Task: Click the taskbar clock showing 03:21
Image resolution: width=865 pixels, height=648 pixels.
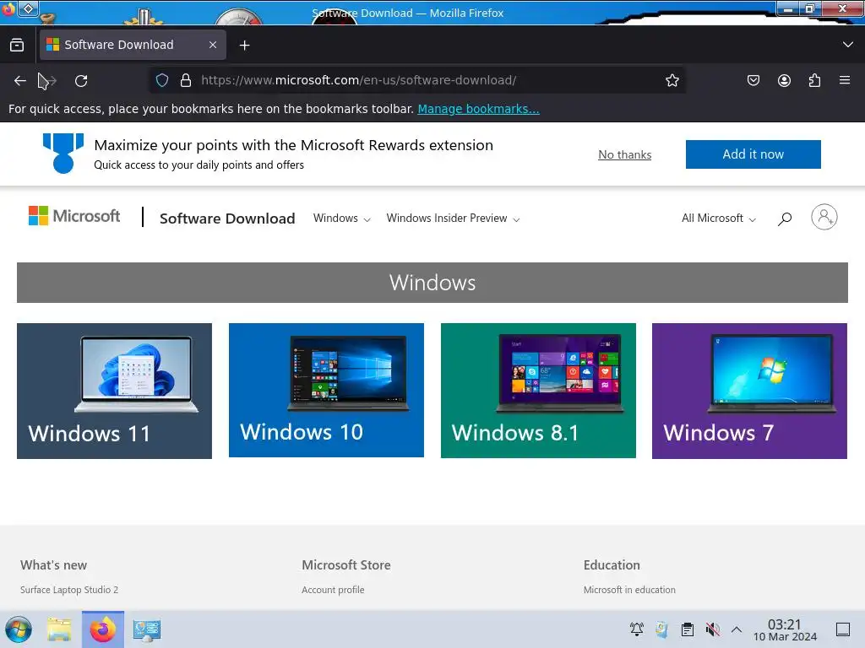Action: [785, 629]
